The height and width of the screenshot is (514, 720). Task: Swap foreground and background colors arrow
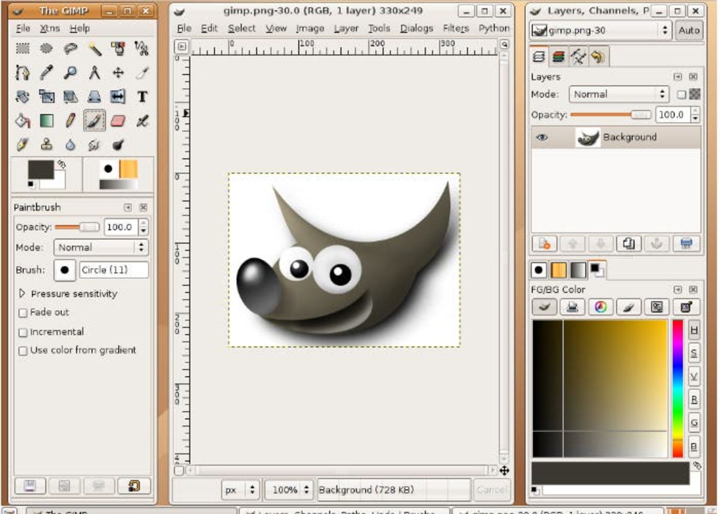pos(61,164)
